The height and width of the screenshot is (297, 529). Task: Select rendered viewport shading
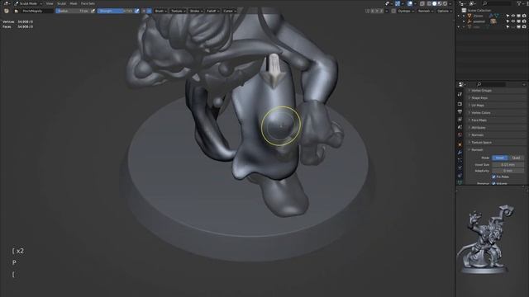click(x=445, y=3)
